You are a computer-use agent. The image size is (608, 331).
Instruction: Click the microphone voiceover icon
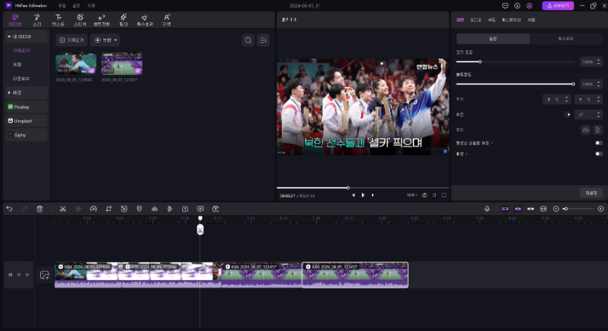pos(487,209)
